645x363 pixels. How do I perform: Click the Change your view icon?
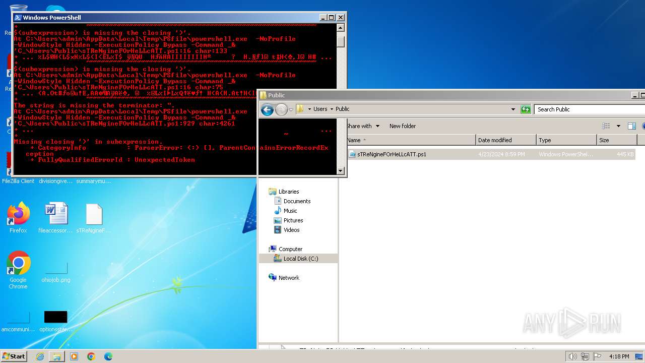coord(606,126)
